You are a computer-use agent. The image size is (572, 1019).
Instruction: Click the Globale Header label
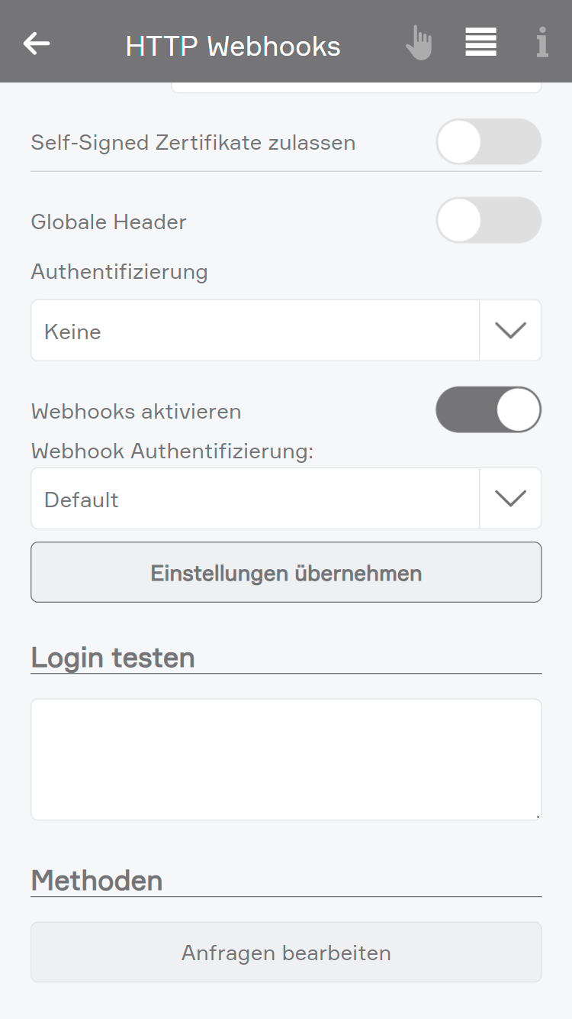pos(108,222)
